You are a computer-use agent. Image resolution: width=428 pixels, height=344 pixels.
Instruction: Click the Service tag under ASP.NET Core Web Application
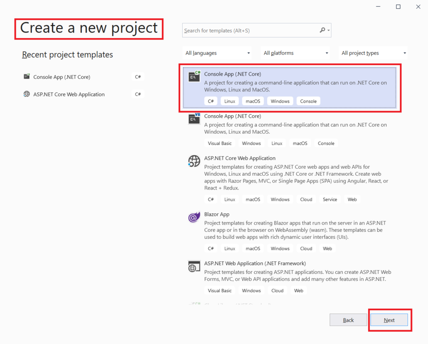click(330, 200)
